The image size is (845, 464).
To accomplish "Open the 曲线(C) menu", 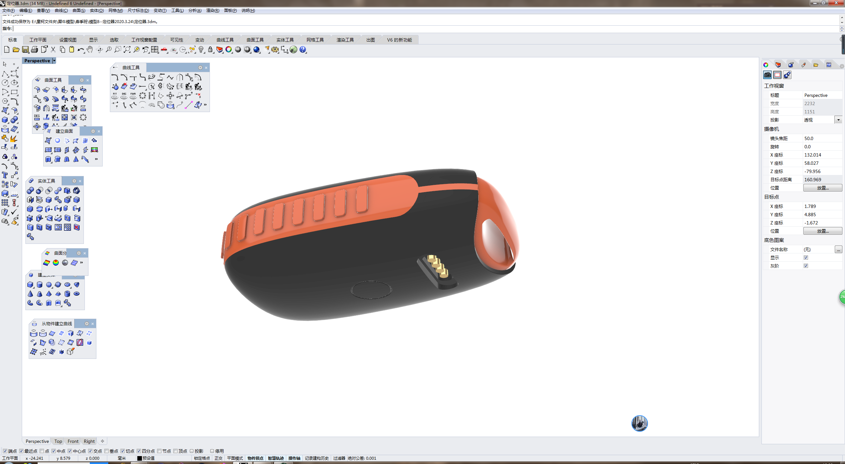I will [61, 11].
